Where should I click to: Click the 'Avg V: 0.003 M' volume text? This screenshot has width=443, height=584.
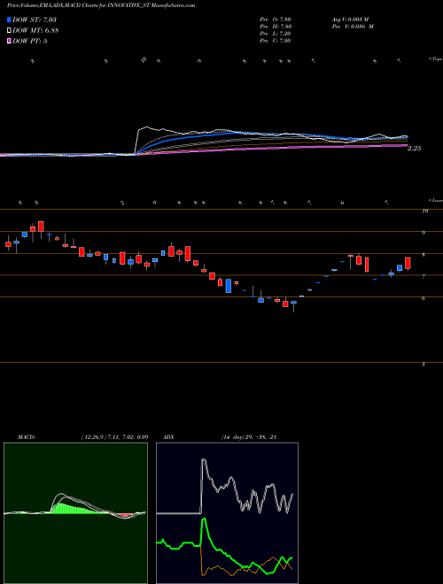tap(353, 19)
